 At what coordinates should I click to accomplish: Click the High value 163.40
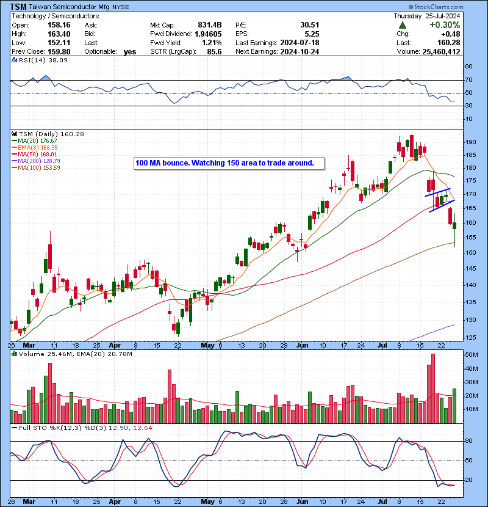[59, 34]
